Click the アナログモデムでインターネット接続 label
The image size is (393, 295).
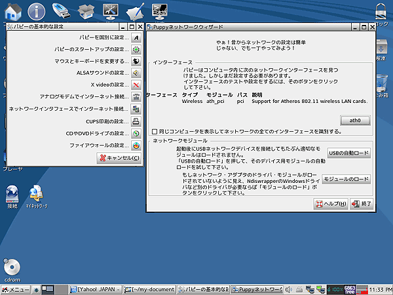[84, 97]
